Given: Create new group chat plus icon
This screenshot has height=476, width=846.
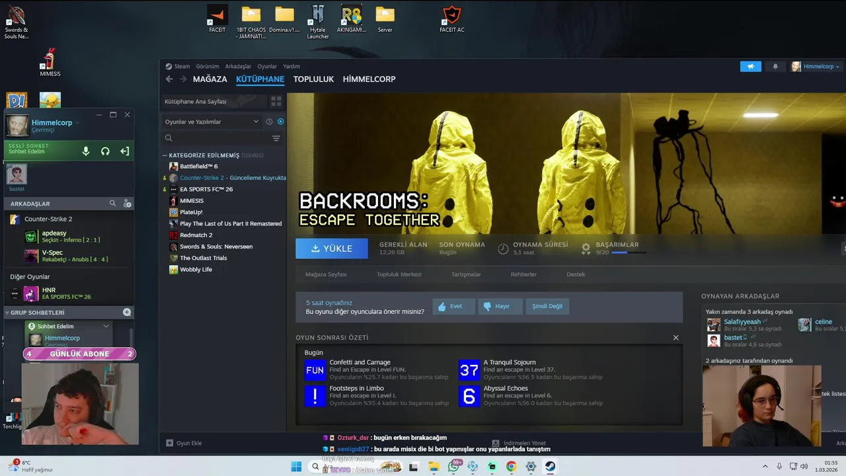Looking at the screenshot, I should [127, 312].
